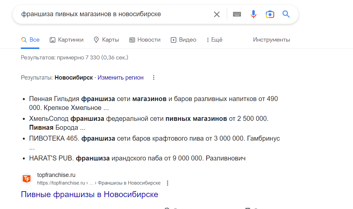Expand the Ещё more search categories menu
353x209 pixels.
(x=214, y=40)
